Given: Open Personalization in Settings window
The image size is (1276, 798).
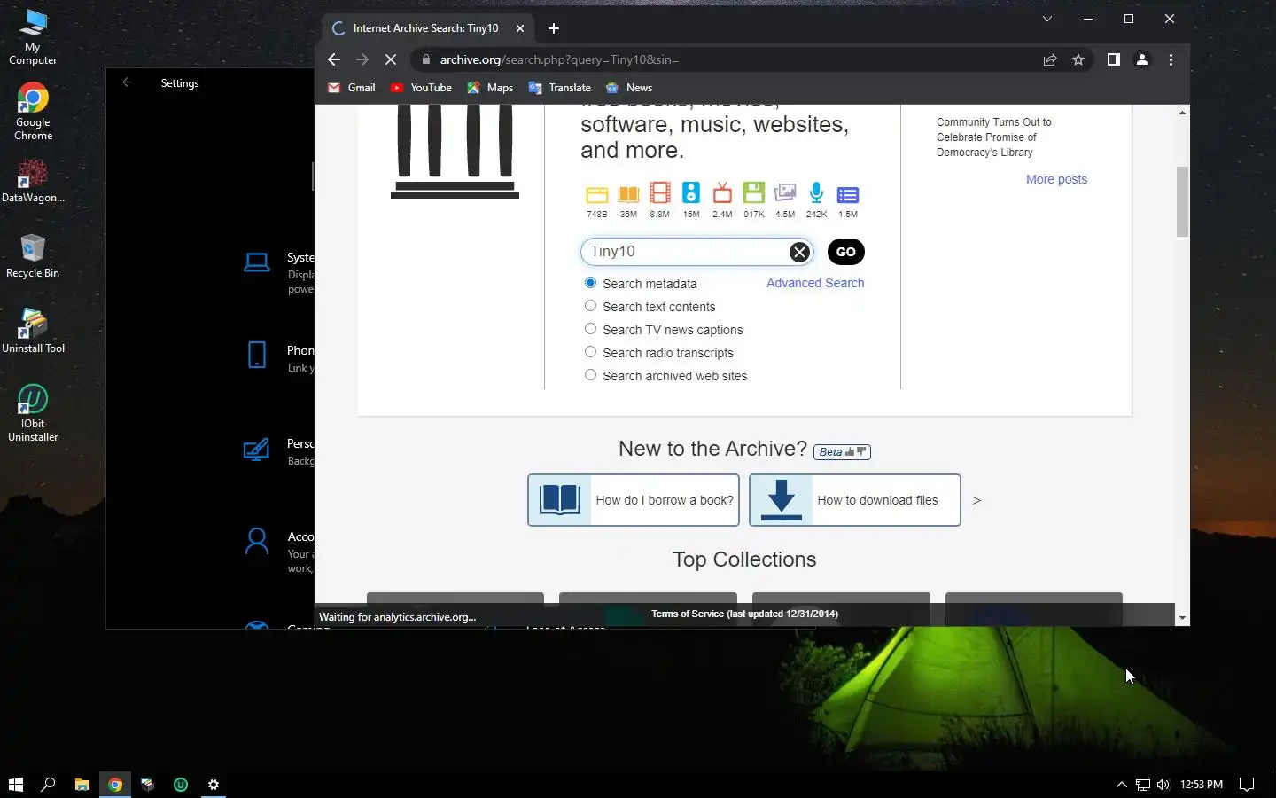Looking at the screenshot, I should pos(278,451).
